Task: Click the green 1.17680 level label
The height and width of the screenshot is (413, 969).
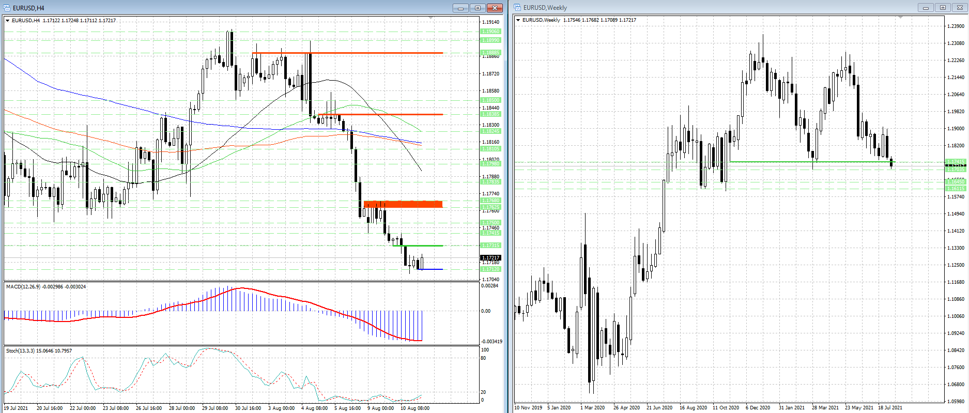Action: coord(490,201)
